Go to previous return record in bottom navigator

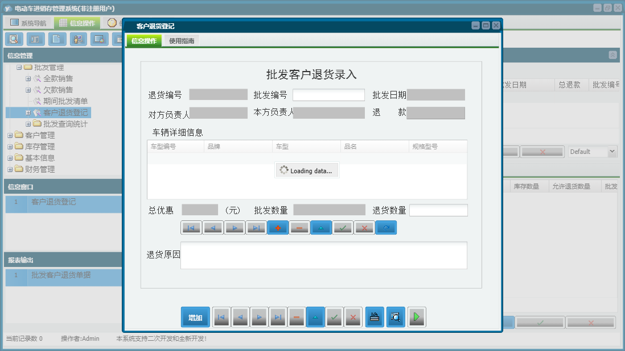tap(240, 317)
